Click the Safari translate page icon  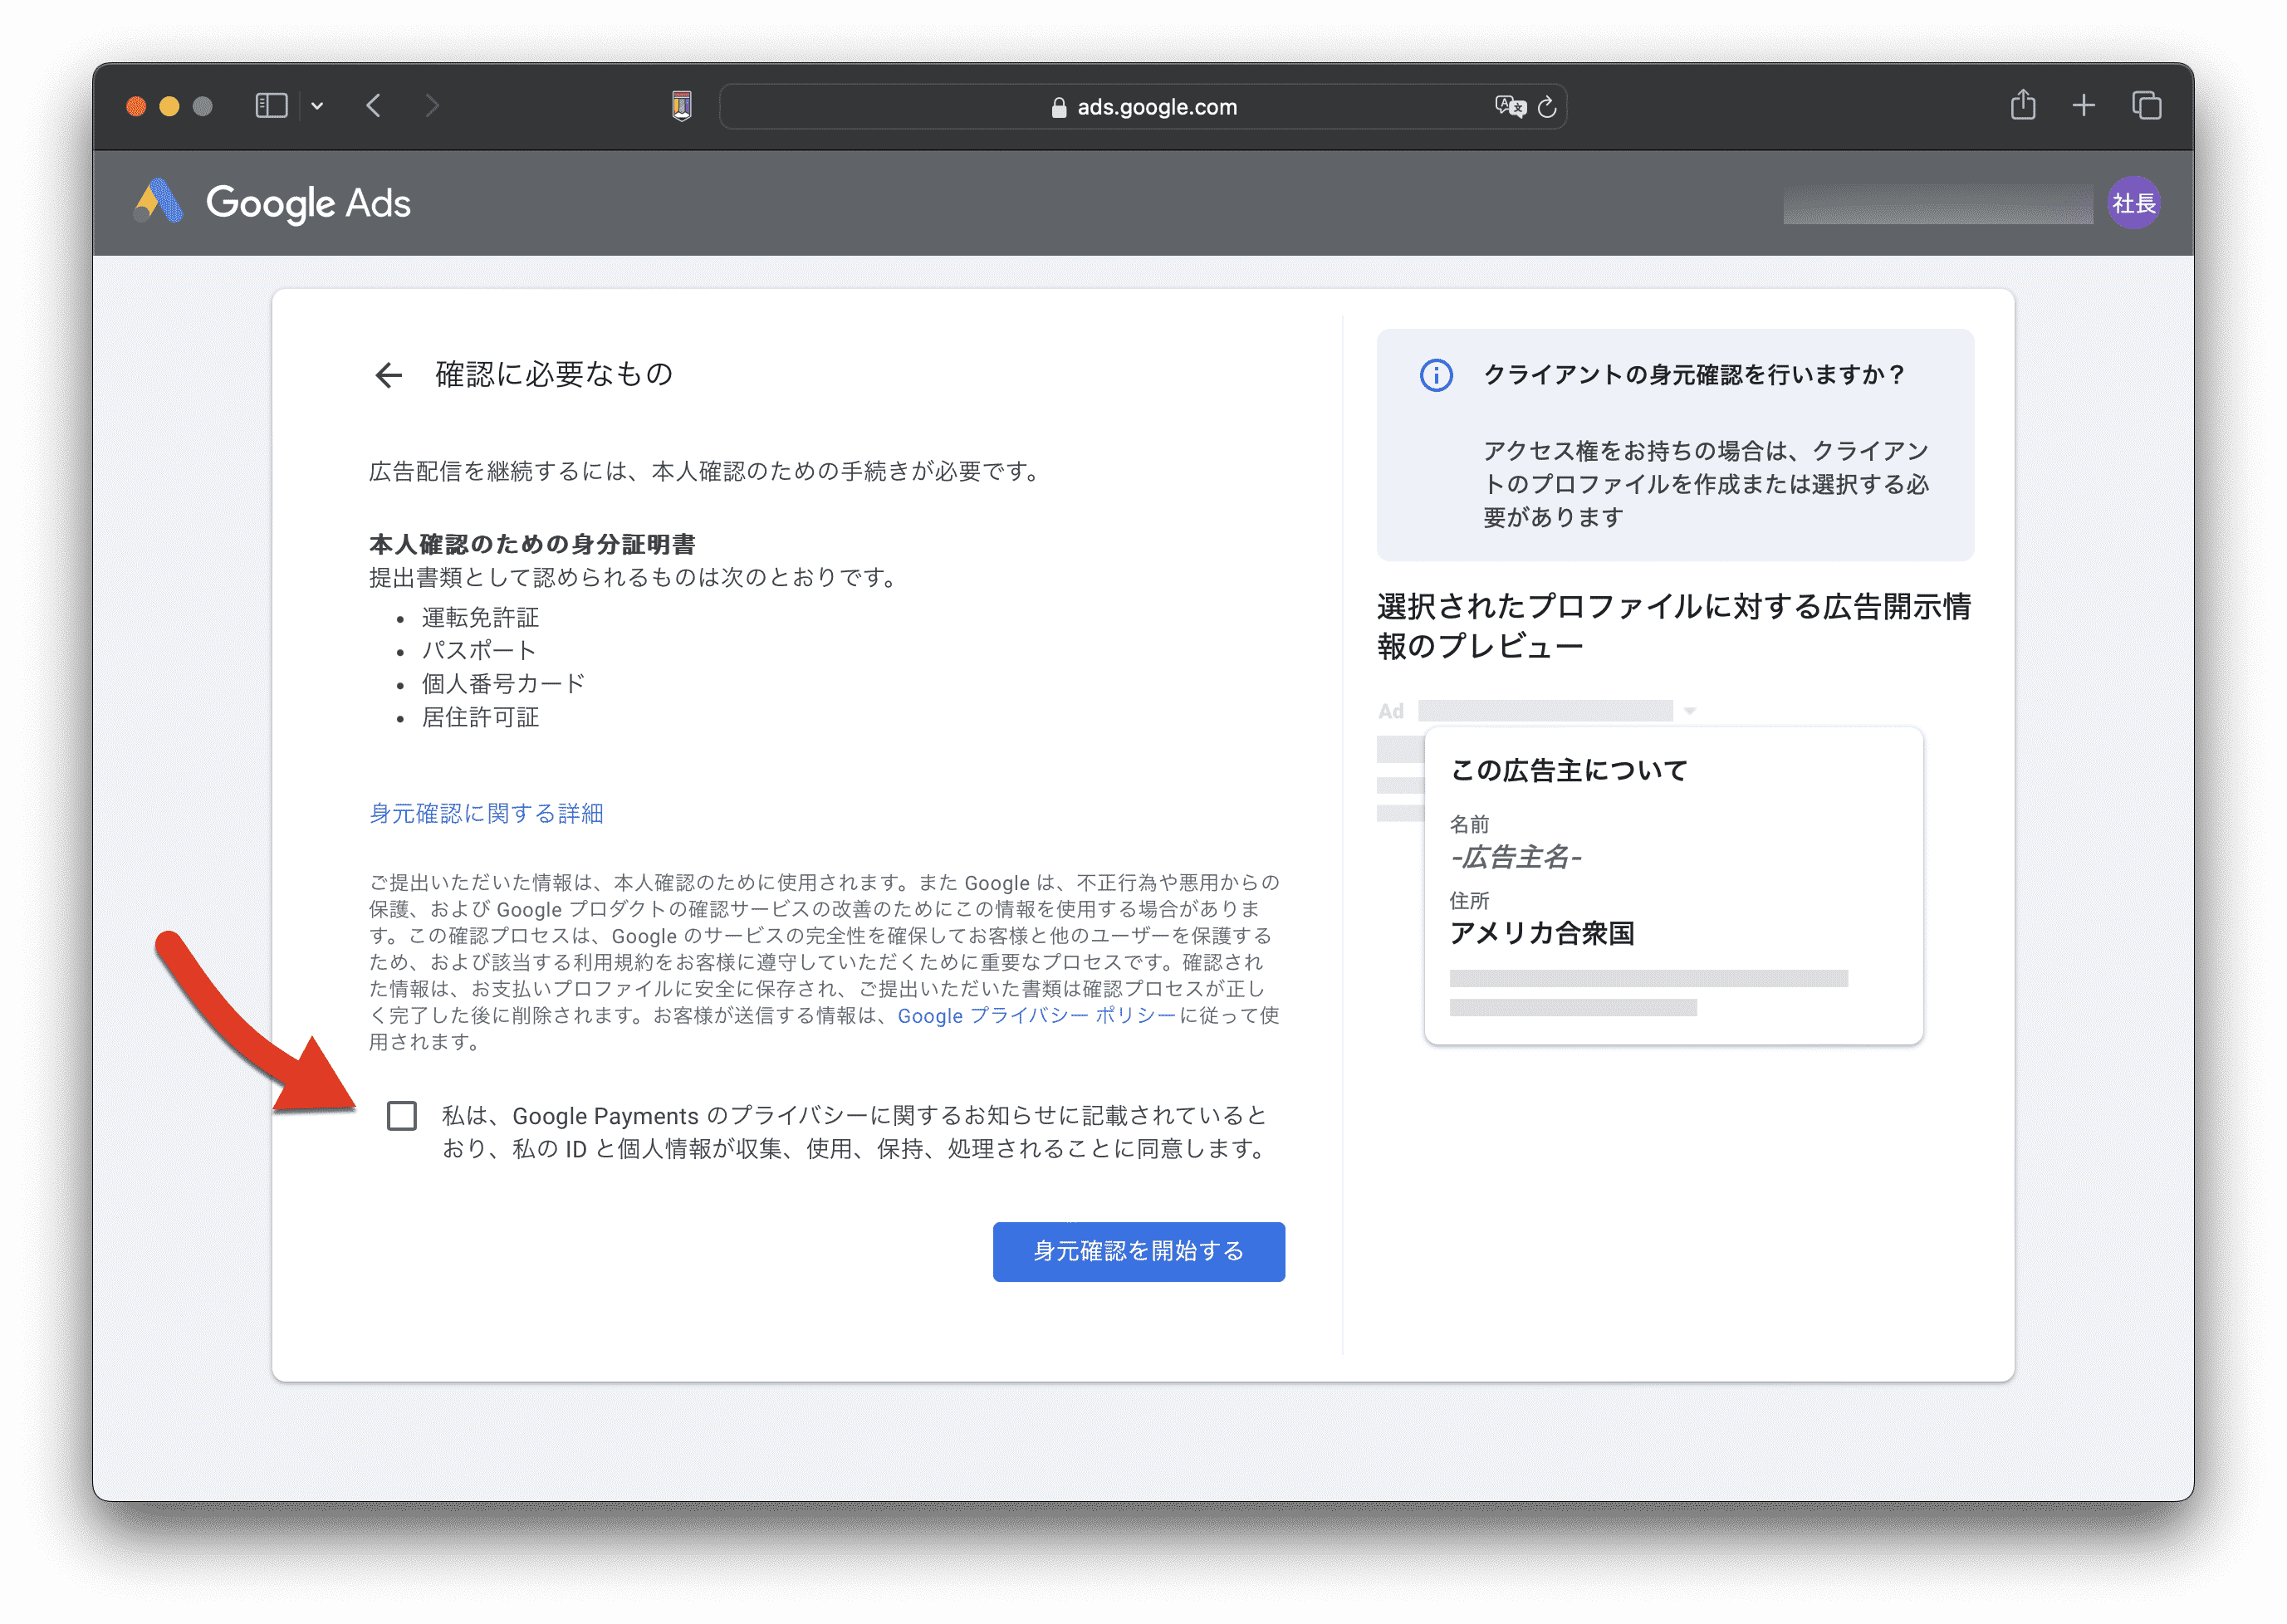point(1508,107)
